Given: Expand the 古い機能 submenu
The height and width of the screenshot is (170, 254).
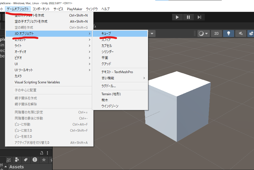Looking at the screenshot, I should tap(120, 78).
